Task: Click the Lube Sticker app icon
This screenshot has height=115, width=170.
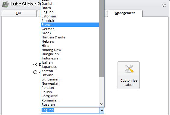Action: pyautogui.click(x=5, y=4)
